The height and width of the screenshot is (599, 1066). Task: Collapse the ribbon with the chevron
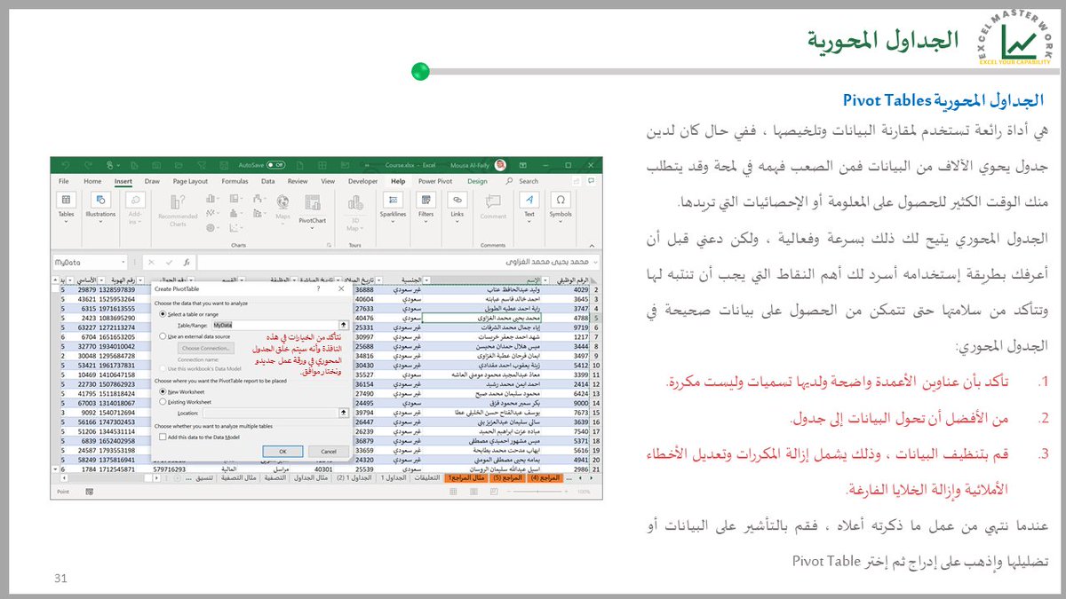click(x=592, y=246)
